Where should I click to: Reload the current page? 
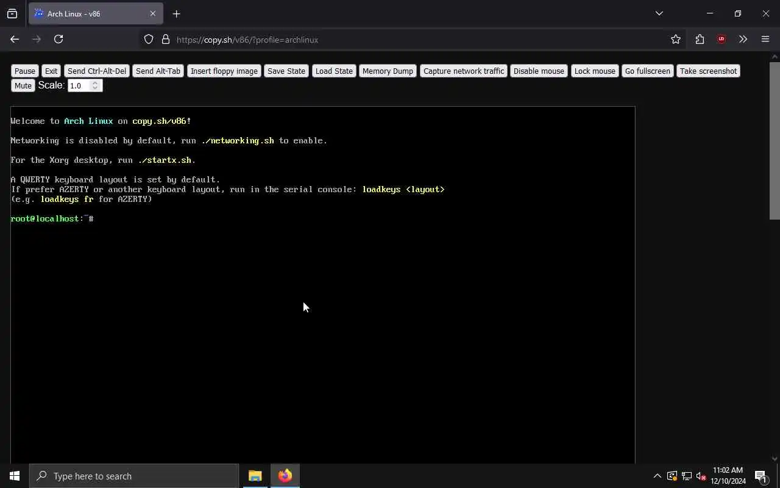(x=58, y=39)
